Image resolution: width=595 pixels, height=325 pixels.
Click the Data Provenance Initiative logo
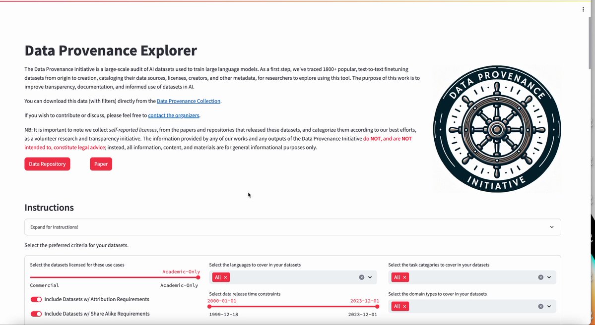coord(497,129)
